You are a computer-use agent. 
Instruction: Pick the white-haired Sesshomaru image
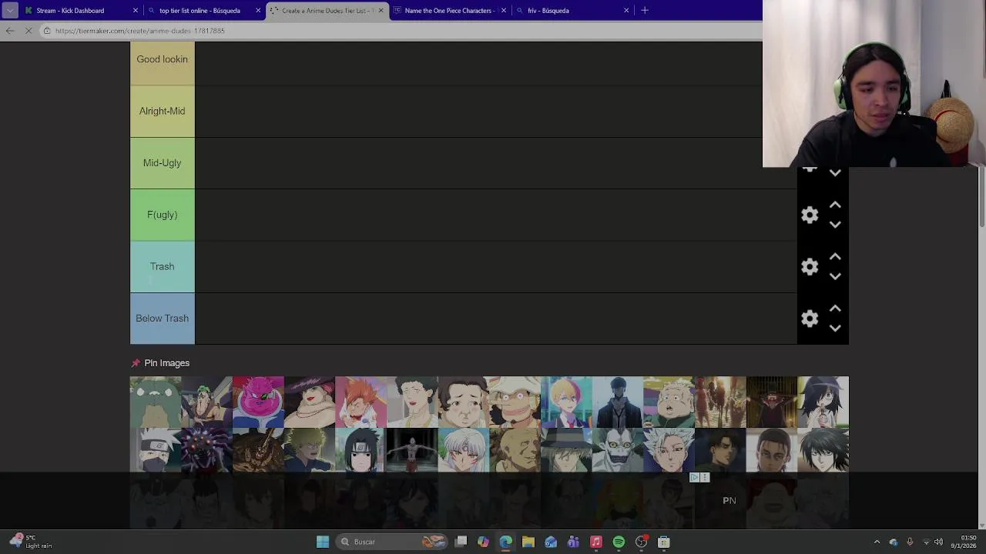(x=464, y=450)
